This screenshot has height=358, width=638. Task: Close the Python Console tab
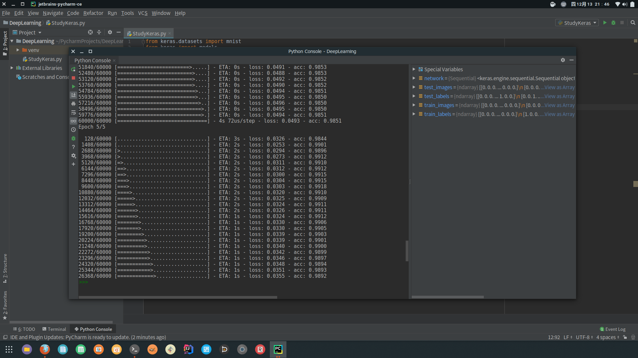(x=114, y=60)
